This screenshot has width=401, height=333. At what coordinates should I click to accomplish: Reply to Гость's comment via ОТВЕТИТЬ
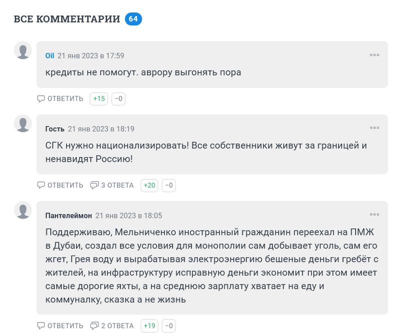point(61,185)
